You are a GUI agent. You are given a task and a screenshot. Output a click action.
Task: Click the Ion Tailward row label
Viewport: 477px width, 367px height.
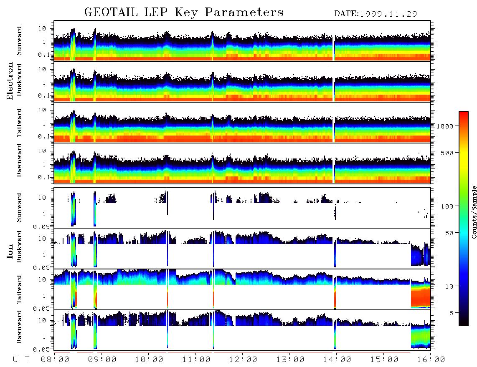[19, 289]
